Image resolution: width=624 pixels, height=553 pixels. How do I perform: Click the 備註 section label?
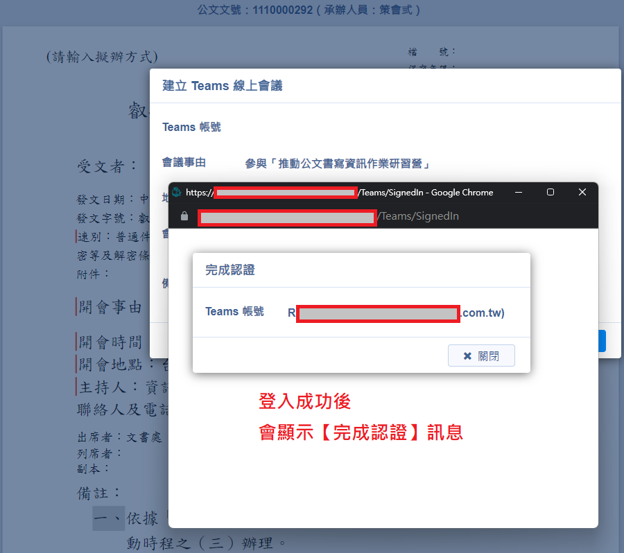[x=98, y=493]
